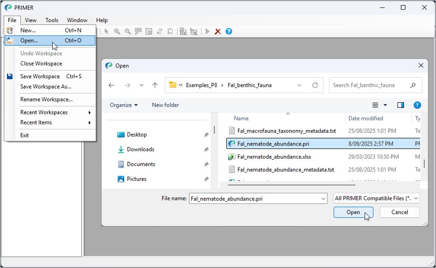Choose Save Workspace As from File menu
The width and height of the screenshot is (436, 268).
tap(45, 87)
